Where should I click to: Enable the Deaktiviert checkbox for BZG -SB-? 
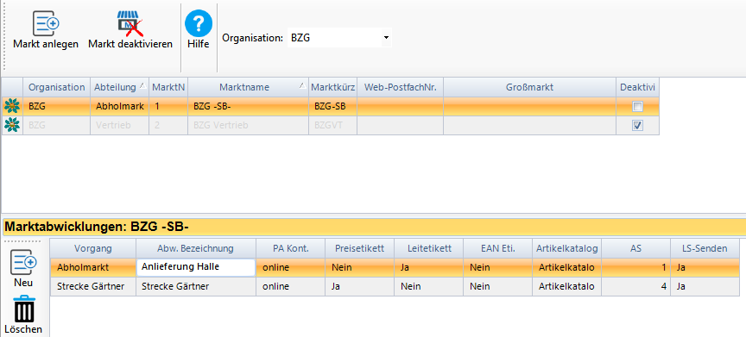pos(637,107)
